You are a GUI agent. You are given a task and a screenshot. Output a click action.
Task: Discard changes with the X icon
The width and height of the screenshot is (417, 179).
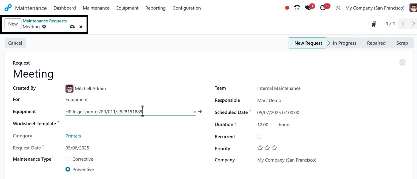81,27
